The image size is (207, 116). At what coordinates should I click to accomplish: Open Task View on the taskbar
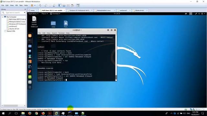coord(16,113)
